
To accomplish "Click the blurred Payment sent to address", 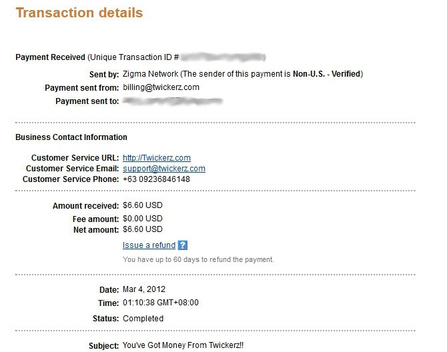I will (173, 101).
